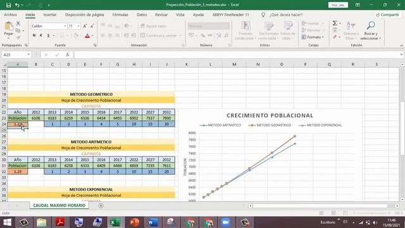Click the red font color A icon
The width and height of the screenshot is (405, 228).
pos(87,35)
